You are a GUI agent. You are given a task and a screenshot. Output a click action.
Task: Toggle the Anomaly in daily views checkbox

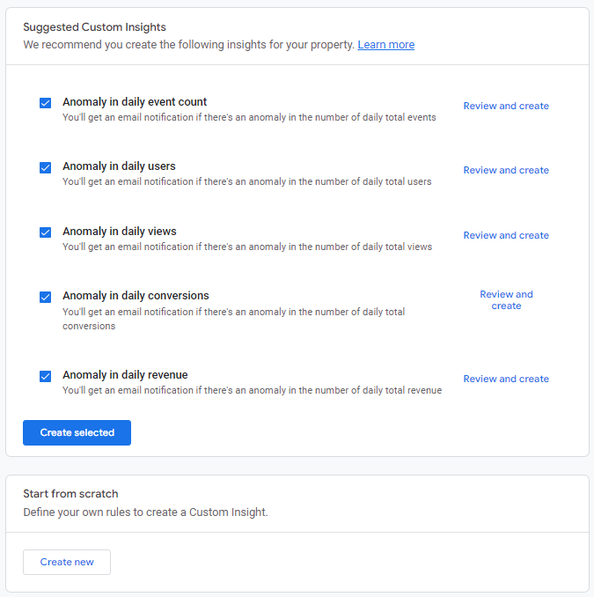pos(46,232)
